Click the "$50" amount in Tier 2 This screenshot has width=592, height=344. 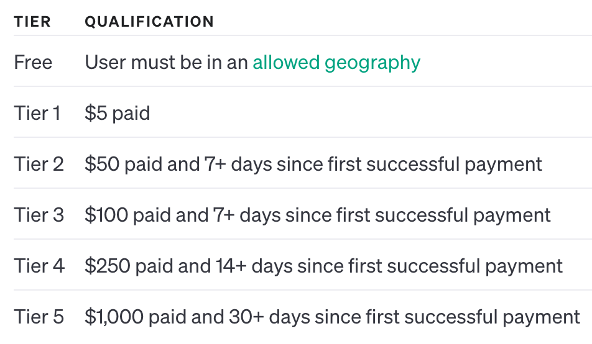(x=102, y=165)
